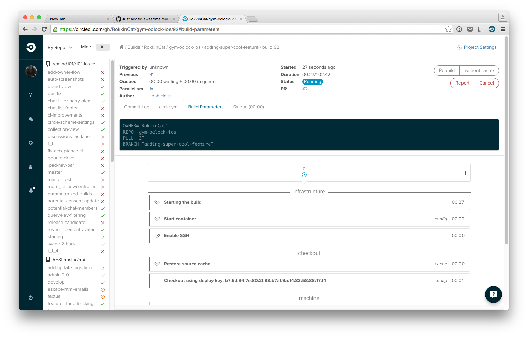Expand the Restore source cache step
The width and height of the screenshot is (528, 337).
tap(157, 264)
